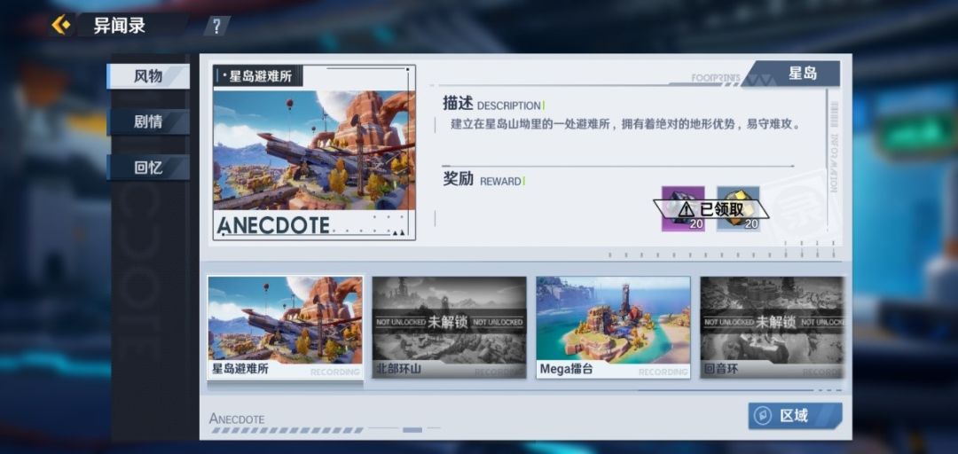Image resolution: width=958 pixels, height=454 pixels.
Task: Select the 风物 tab
Action: coord(148,76)
